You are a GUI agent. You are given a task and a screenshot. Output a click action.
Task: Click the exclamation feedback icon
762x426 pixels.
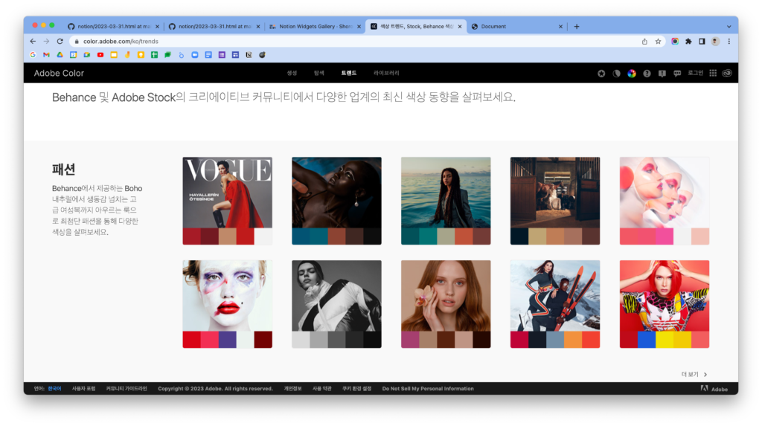pyautogui.click(x=662, y=74)
